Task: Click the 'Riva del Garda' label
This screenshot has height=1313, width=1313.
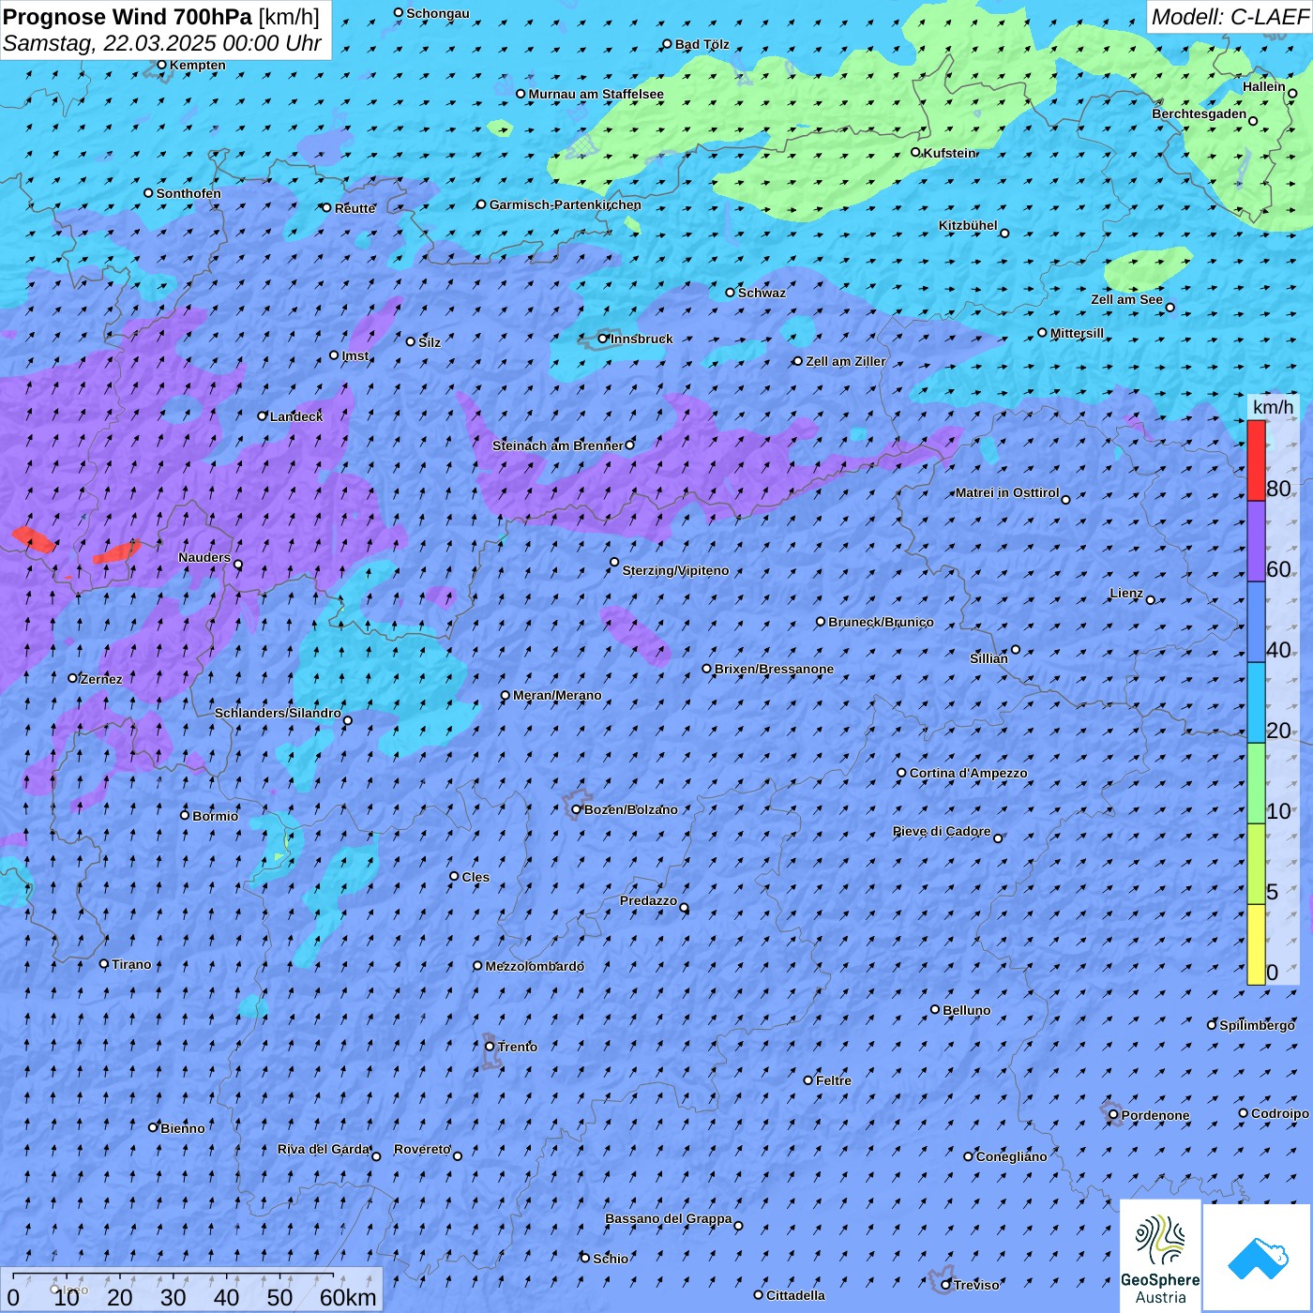Action: (324, 1149)
